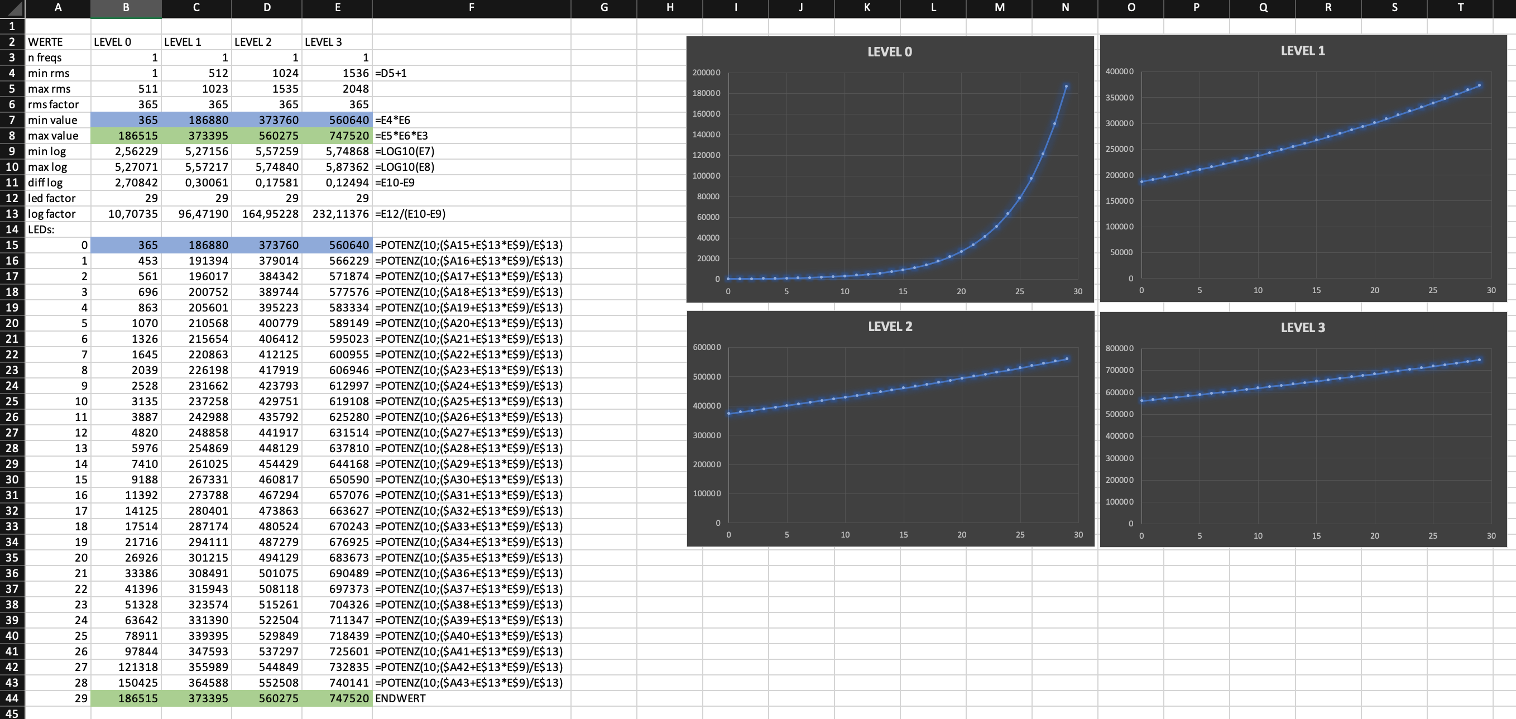
Task: Select cell value 232,11376
Action: 337,214
